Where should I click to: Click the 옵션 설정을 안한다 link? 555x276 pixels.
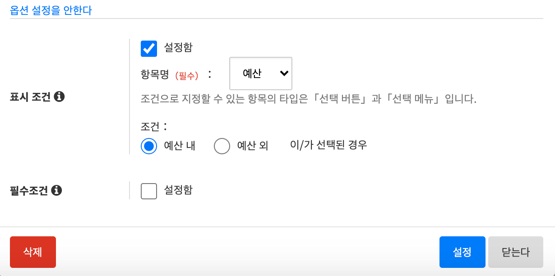click(x=51, y=10)
